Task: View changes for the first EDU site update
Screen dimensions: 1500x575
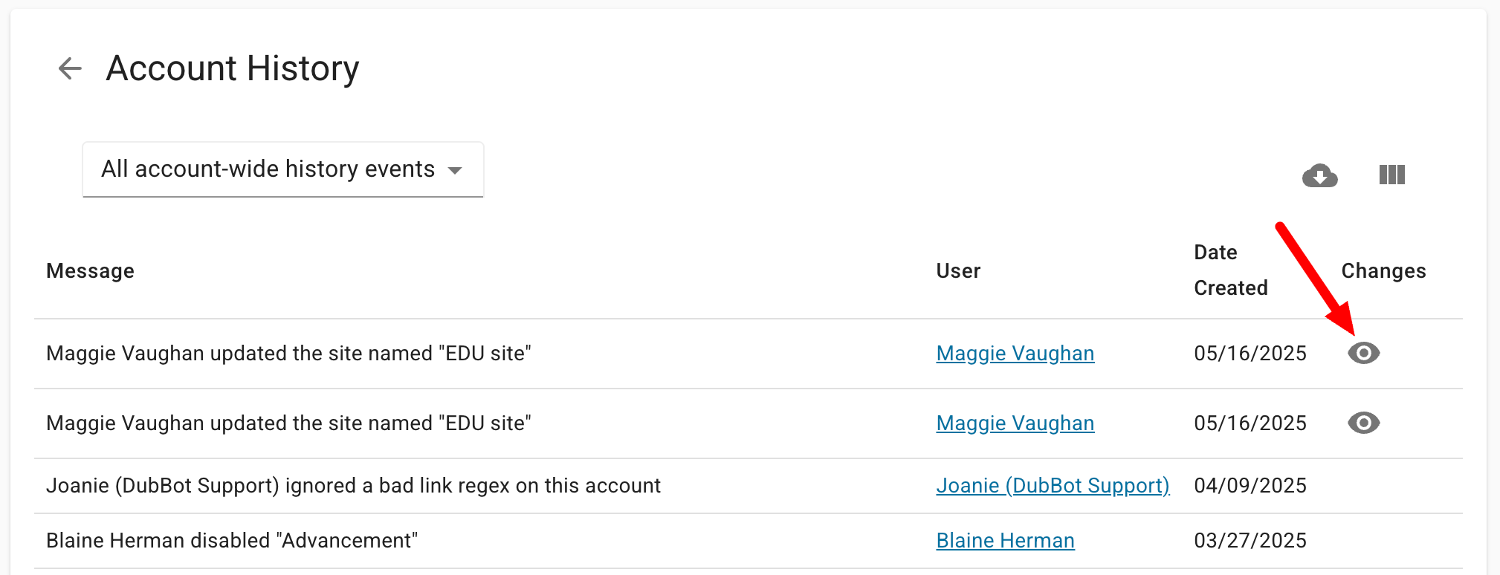Action: click(1363, 353)
